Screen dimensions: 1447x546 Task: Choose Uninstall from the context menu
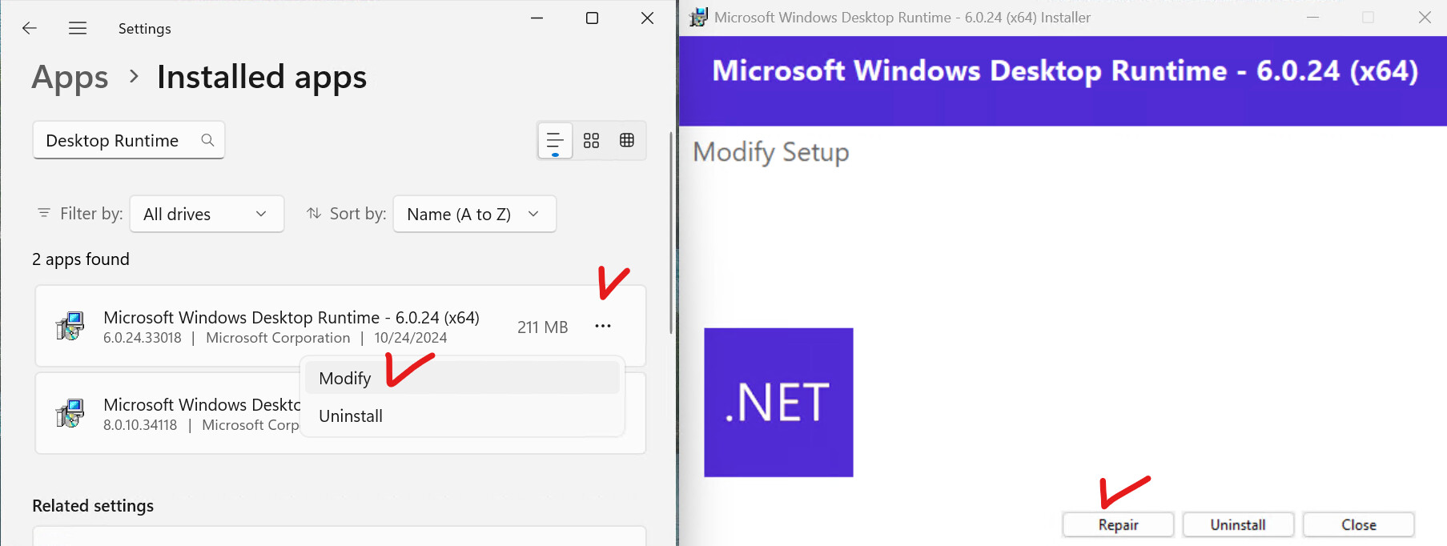351,416
